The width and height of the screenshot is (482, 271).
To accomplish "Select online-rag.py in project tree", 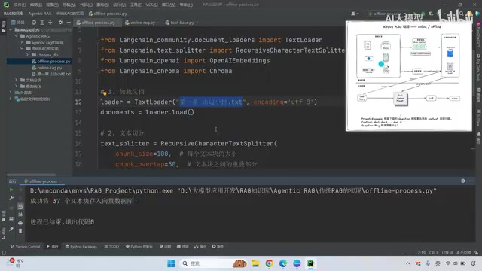I will tap(47, 68).
